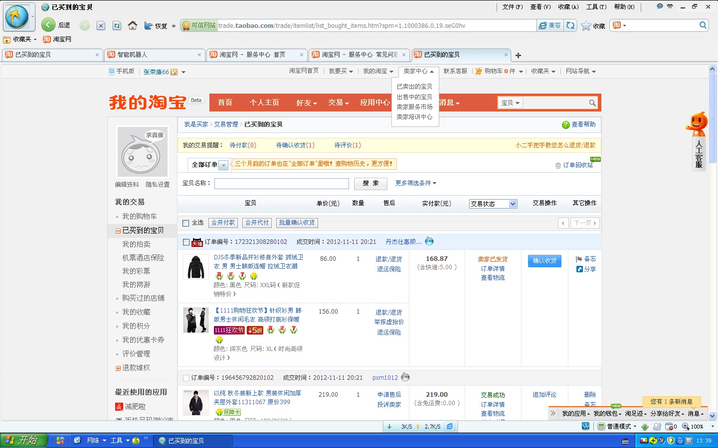Open the new tab plus icon
The image size is (718, 448).
[518, 55]
